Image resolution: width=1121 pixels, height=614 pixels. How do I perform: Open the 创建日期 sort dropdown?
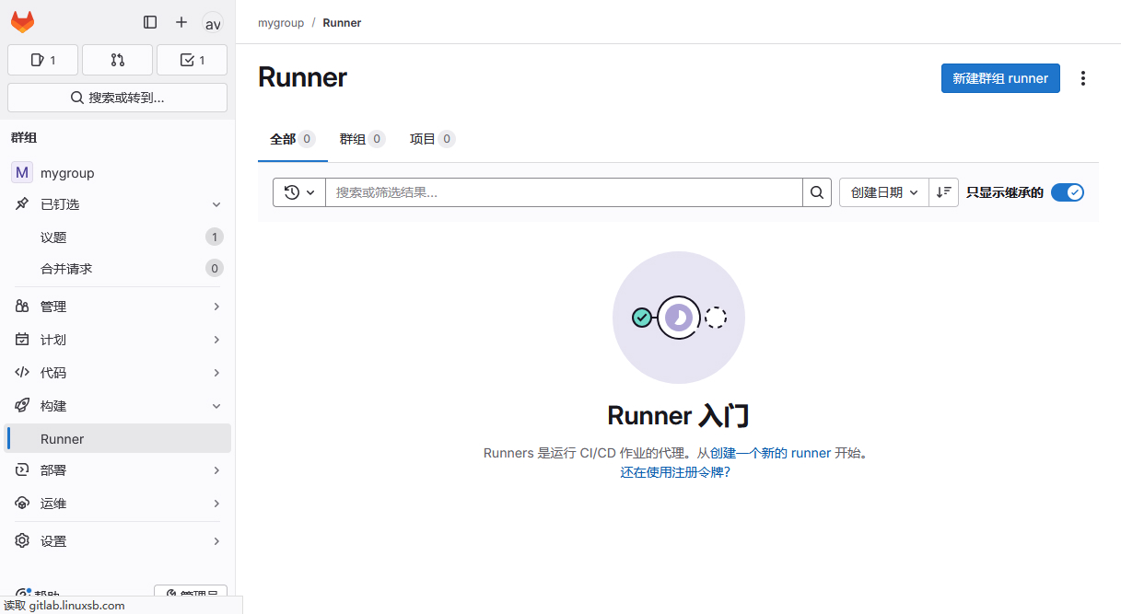(x=883, y=192)
